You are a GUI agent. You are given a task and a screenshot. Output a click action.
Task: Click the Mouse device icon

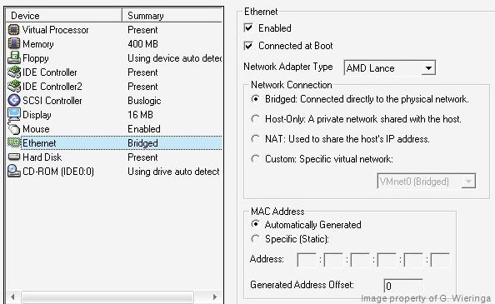[x=14, y=128]
